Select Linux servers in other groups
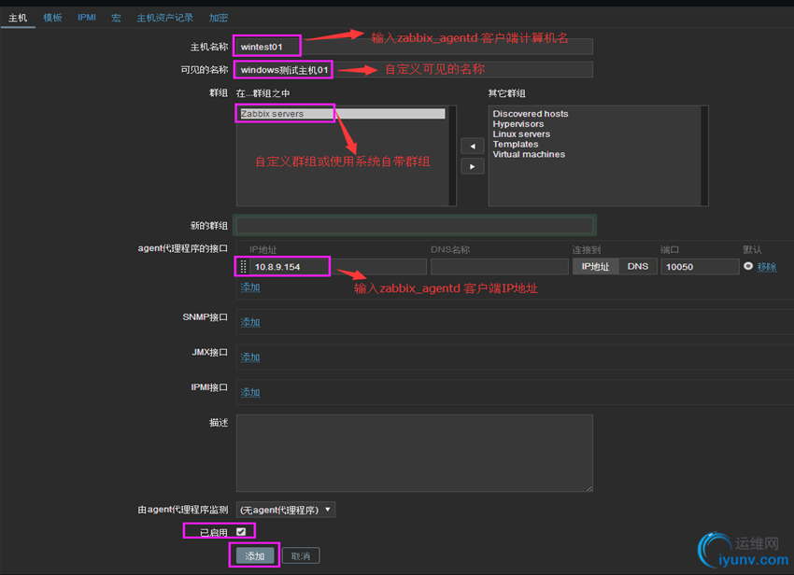The width and height of the screenshot is (794, 575). 521,134
